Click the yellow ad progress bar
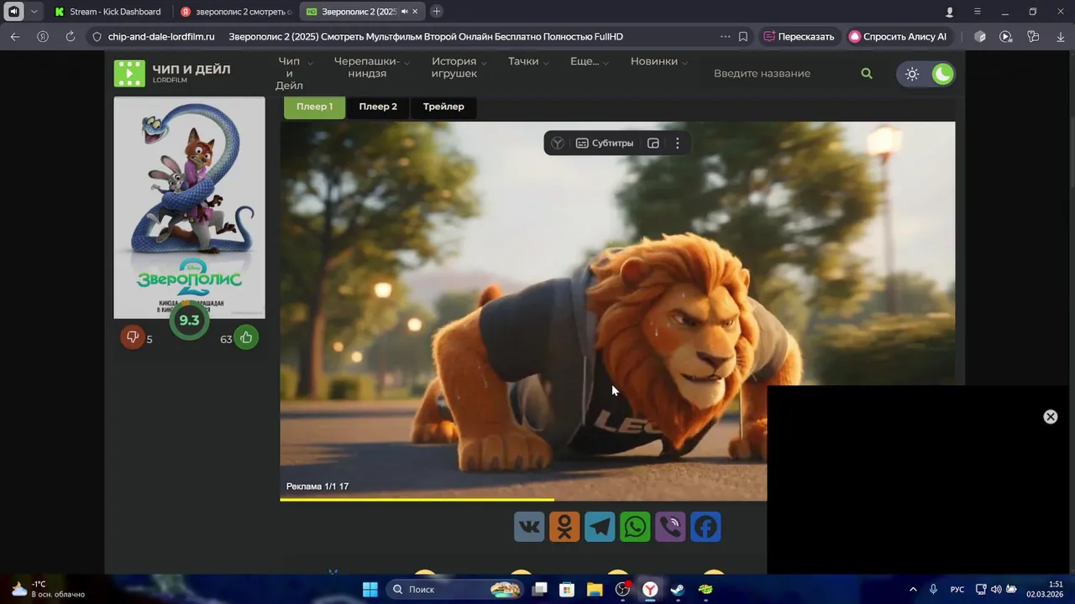The image size is (1075, 604). pyautogui.click(x=417, y=499)
